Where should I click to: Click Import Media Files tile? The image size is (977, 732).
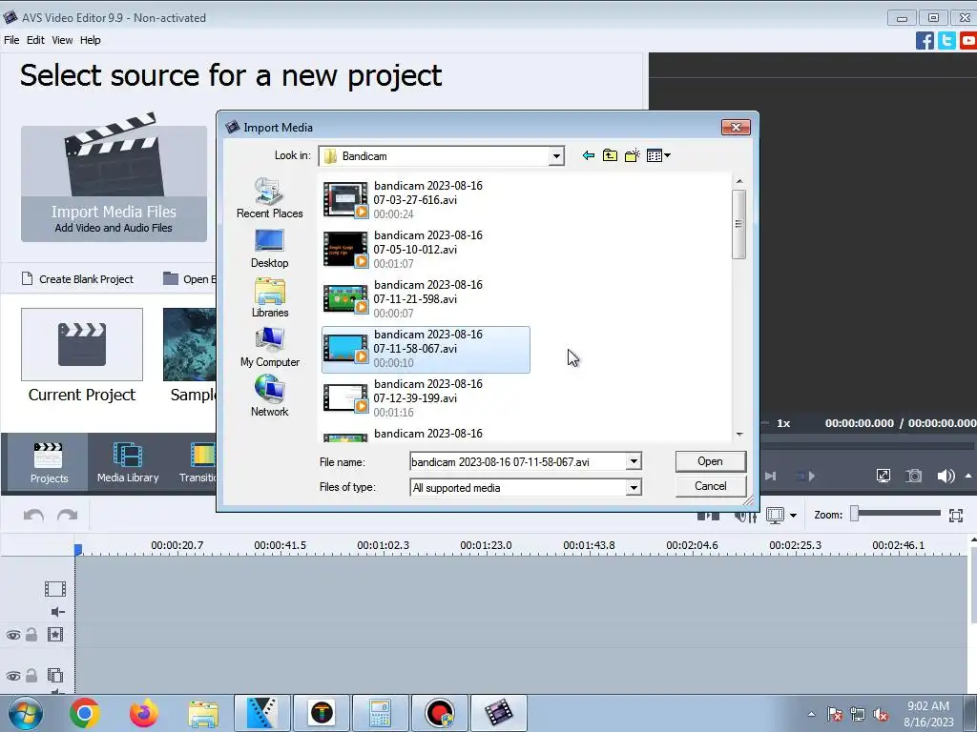[x=114, y=184]
